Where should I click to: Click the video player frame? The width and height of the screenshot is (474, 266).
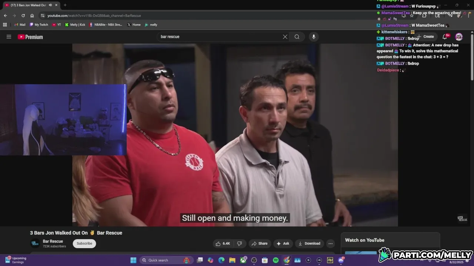coord(235,135)
